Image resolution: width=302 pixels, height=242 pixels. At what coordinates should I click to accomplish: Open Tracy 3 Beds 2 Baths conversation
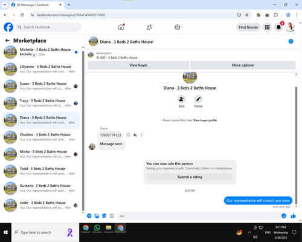40,103
